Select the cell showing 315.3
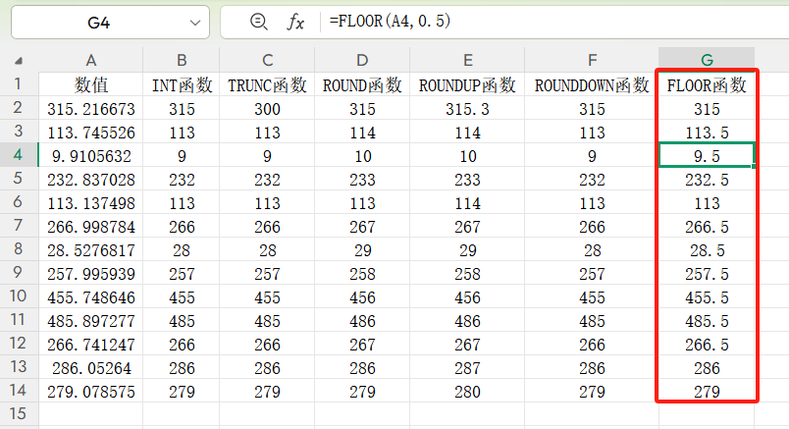This screenshot has width=789, height=429. [x=467, y=109]
